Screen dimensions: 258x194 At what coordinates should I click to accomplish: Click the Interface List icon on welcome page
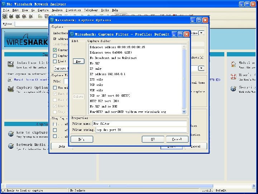click(x=11, y=64)
